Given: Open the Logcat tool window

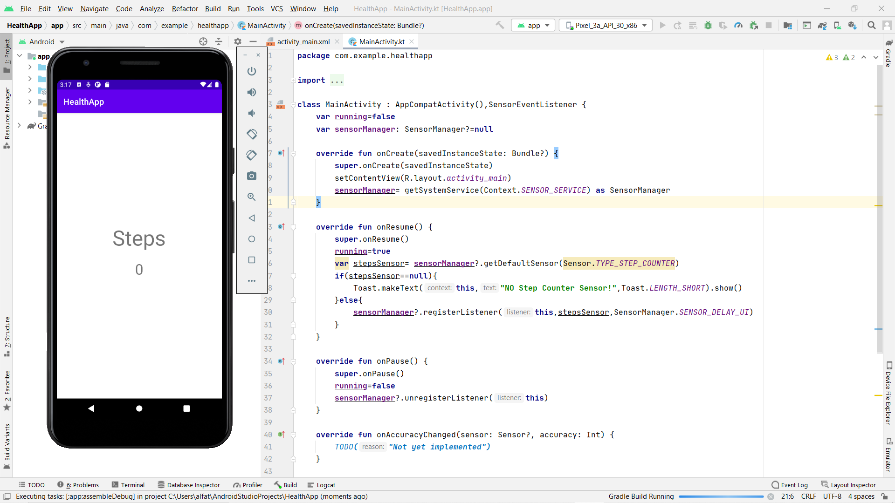Looking at the screenshot, I should pyautogui.click(x=321, y=485).
